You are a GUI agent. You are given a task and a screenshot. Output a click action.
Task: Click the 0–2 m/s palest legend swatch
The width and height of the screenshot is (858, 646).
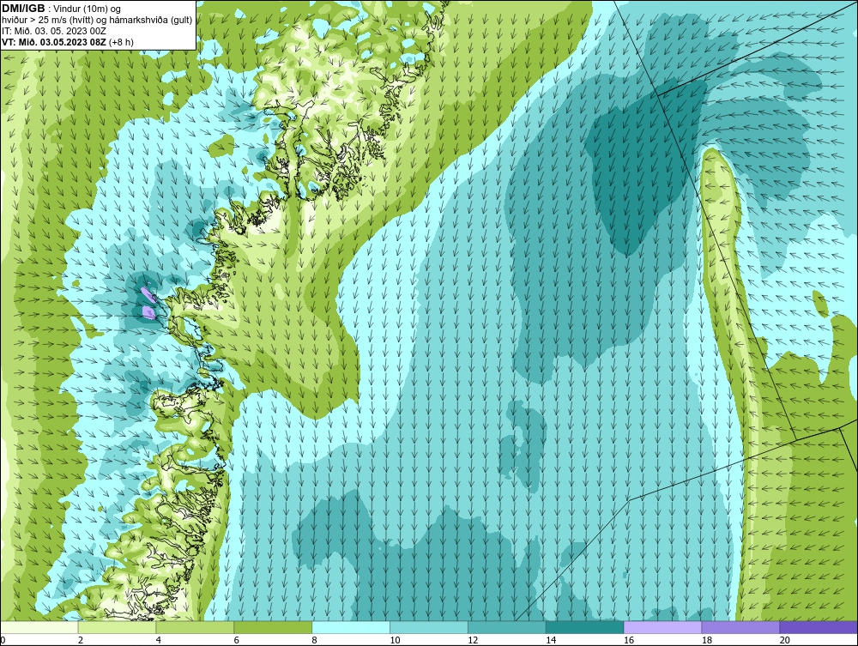pos(39,627)
